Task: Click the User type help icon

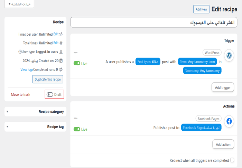Action: (x=20, y=52)
